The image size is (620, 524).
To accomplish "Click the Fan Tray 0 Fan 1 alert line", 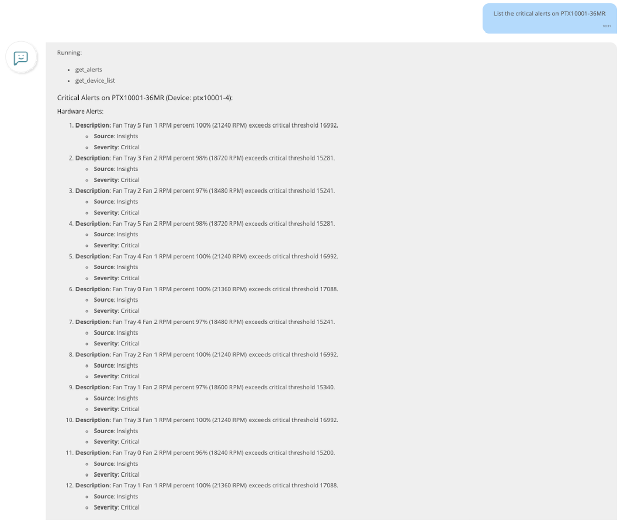I will click(x=207, y=289).
